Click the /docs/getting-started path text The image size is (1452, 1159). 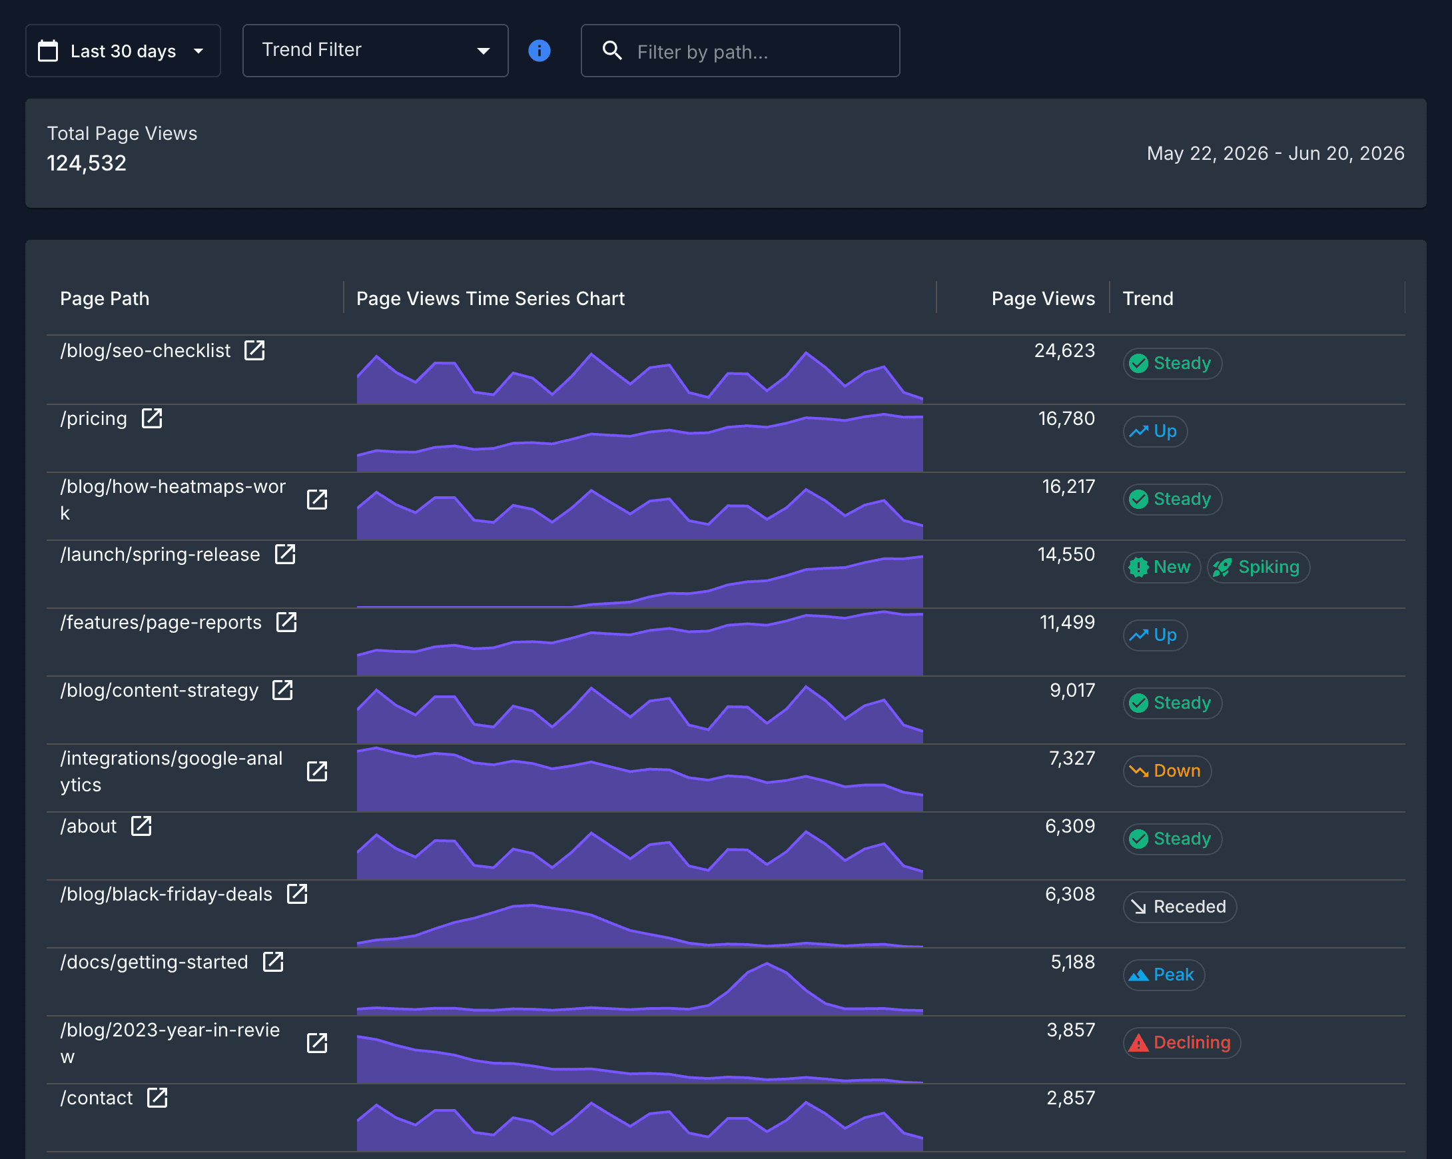154,963
